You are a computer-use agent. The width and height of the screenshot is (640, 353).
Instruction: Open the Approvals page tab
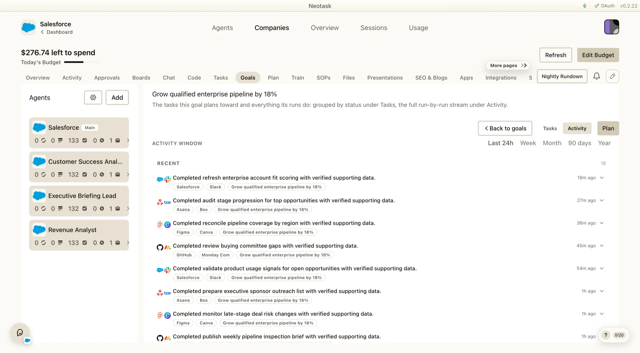[x=107, y=77]
